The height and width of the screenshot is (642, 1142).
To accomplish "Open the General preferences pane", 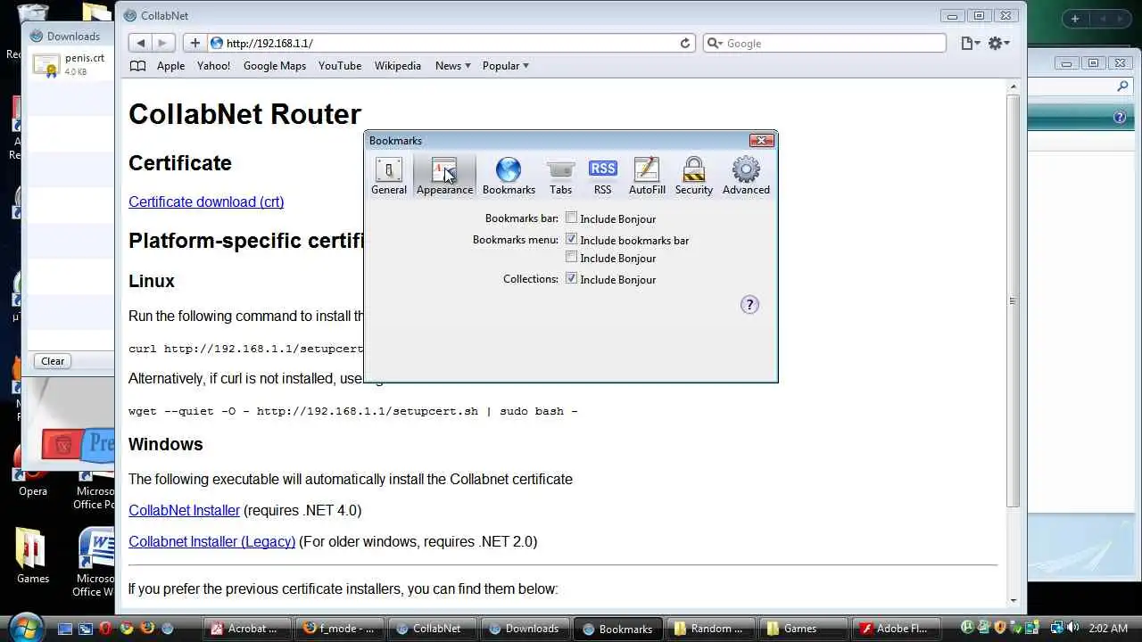I will tap(388, 176).
